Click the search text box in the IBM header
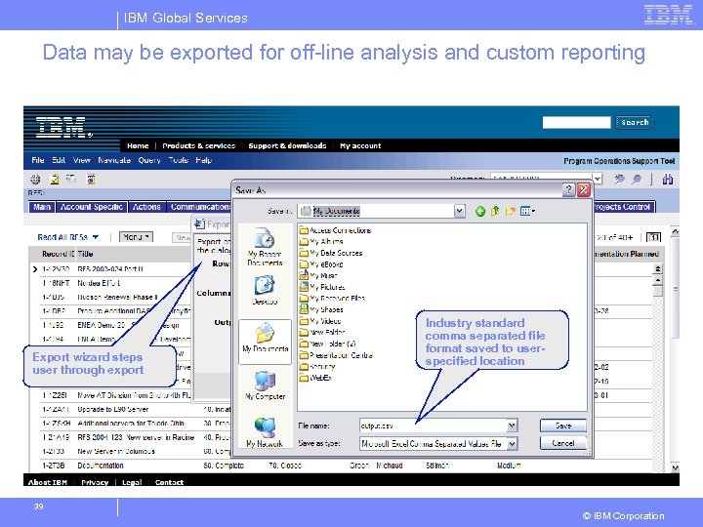Viewport: 703px width, 527px height. tap(576, 122)
